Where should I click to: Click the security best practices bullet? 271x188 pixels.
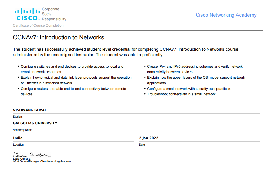pos(189,89)
